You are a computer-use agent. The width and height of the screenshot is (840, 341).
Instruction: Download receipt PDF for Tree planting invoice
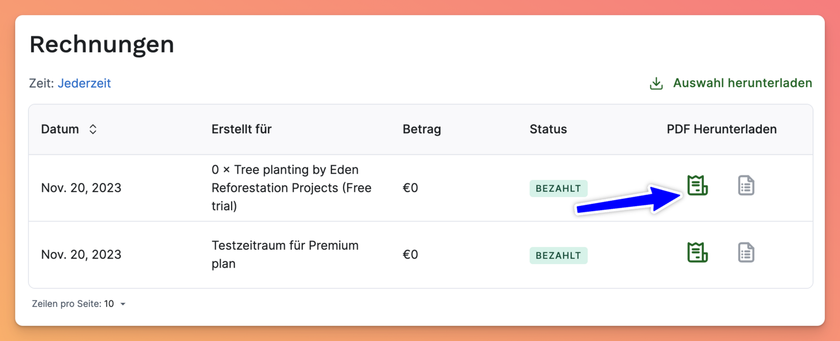click(697, 186)
